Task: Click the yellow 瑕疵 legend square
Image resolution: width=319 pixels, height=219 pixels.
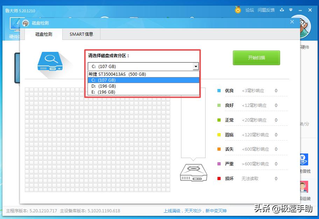Action: click(x=219, y=135)
